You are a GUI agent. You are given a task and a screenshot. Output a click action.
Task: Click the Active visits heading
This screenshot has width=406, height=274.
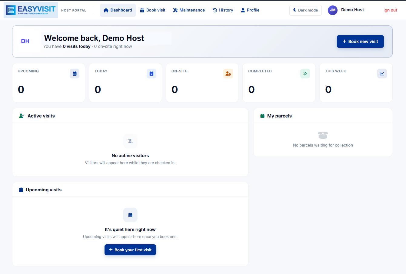click(x=41, y=116)
